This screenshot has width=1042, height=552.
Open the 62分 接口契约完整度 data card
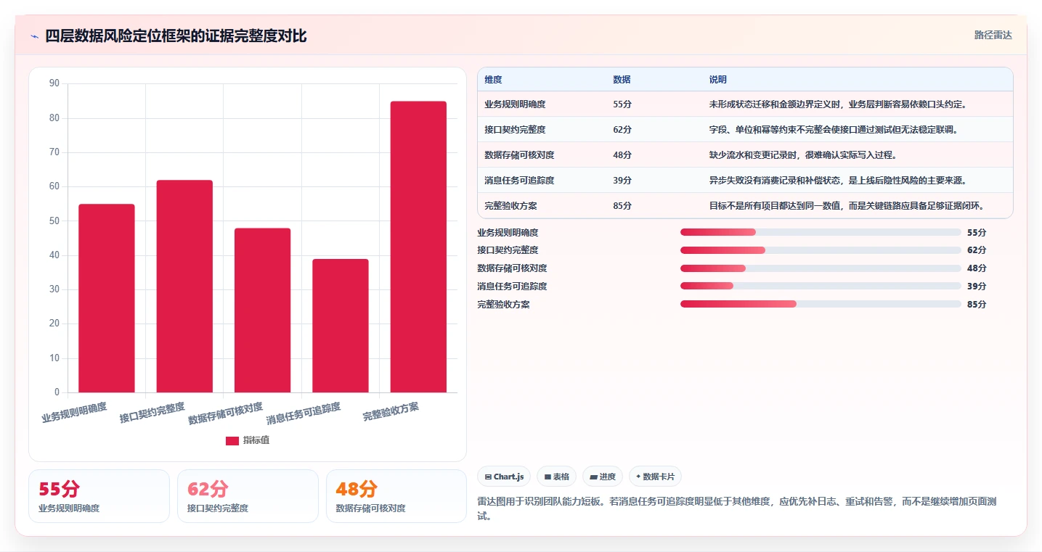(x=248, y=496)
